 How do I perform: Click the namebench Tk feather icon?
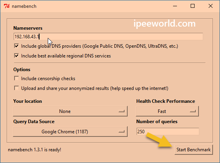point(7,6)
